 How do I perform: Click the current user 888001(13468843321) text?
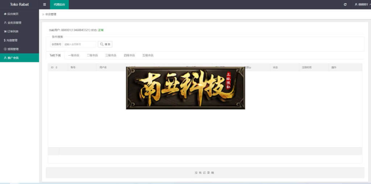[x=76, y=30]
